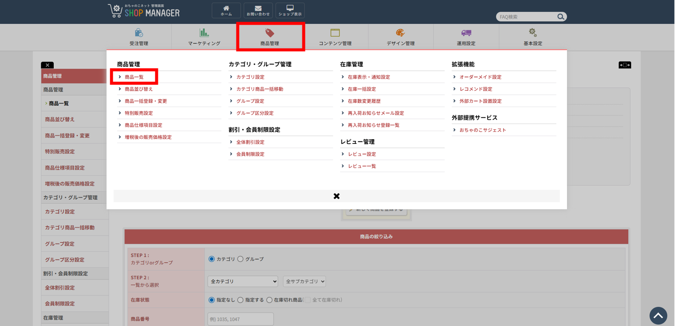Open the お問い合わせ envelope icon
The height and width of the screenshot is (326, 675).
(258, 8)
